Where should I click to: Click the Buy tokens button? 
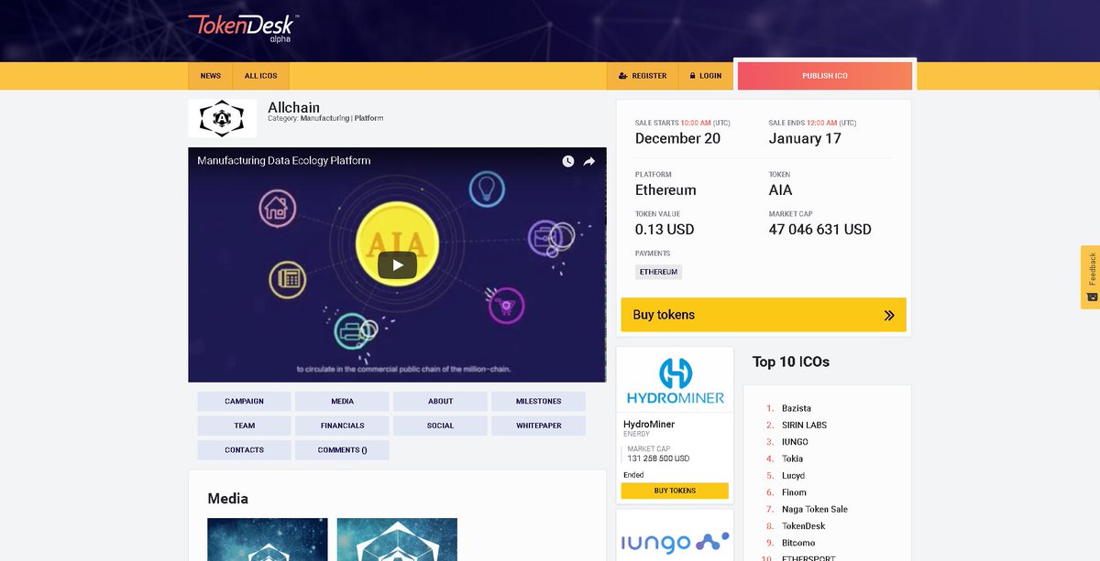764,315
